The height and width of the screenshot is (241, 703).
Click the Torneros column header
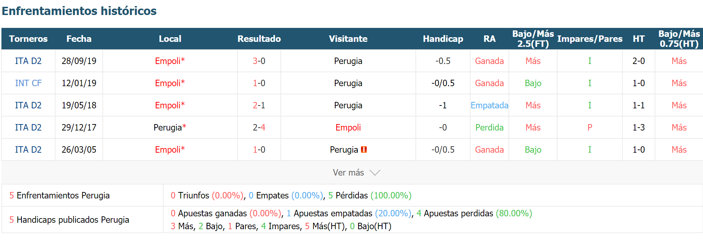coord(28,39)
